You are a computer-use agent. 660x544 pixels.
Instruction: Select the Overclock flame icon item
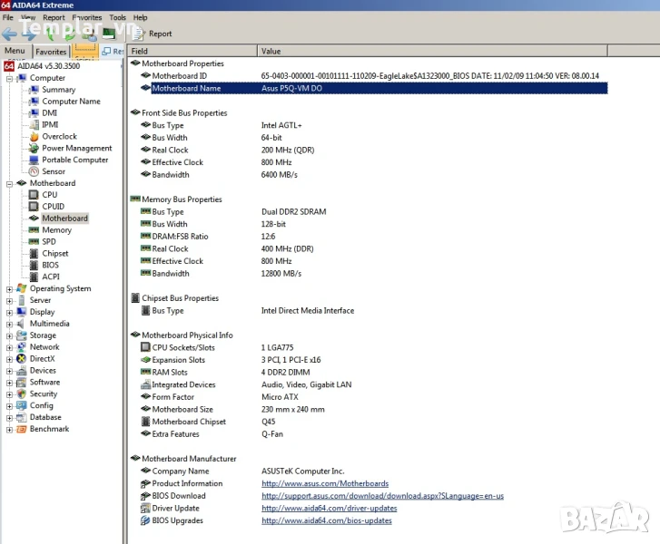(58, 137)
